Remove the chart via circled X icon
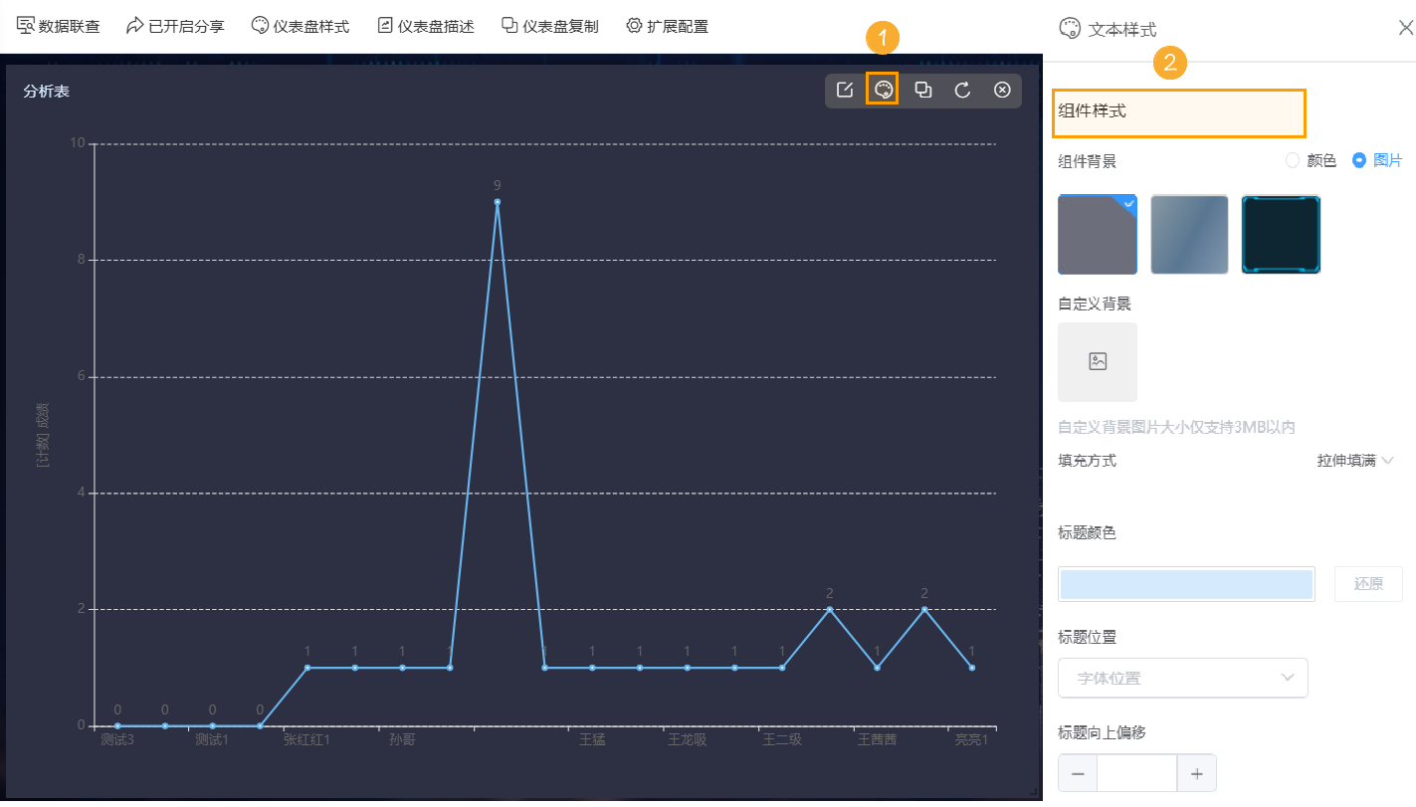The height and width of the screenshot is (807, 1416). (x=1002, y=90)
